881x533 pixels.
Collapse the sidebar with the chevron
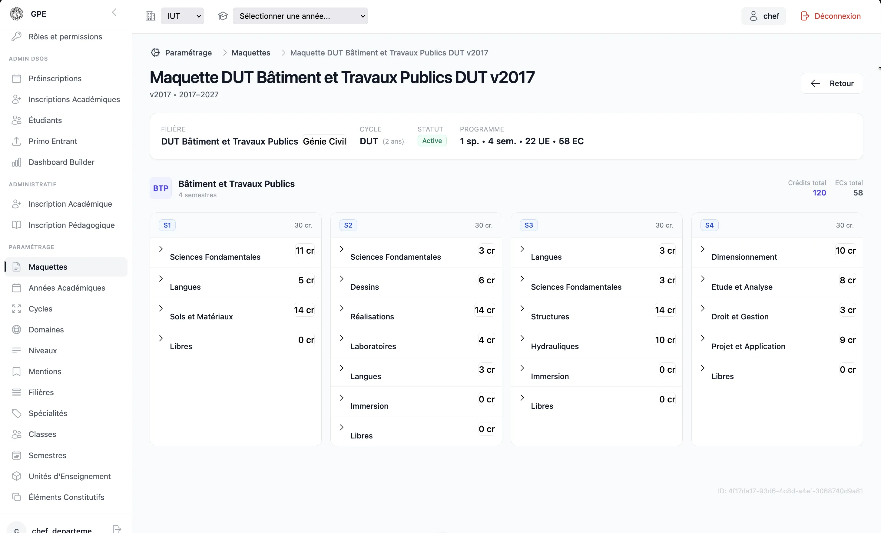(x=114, y=12)
